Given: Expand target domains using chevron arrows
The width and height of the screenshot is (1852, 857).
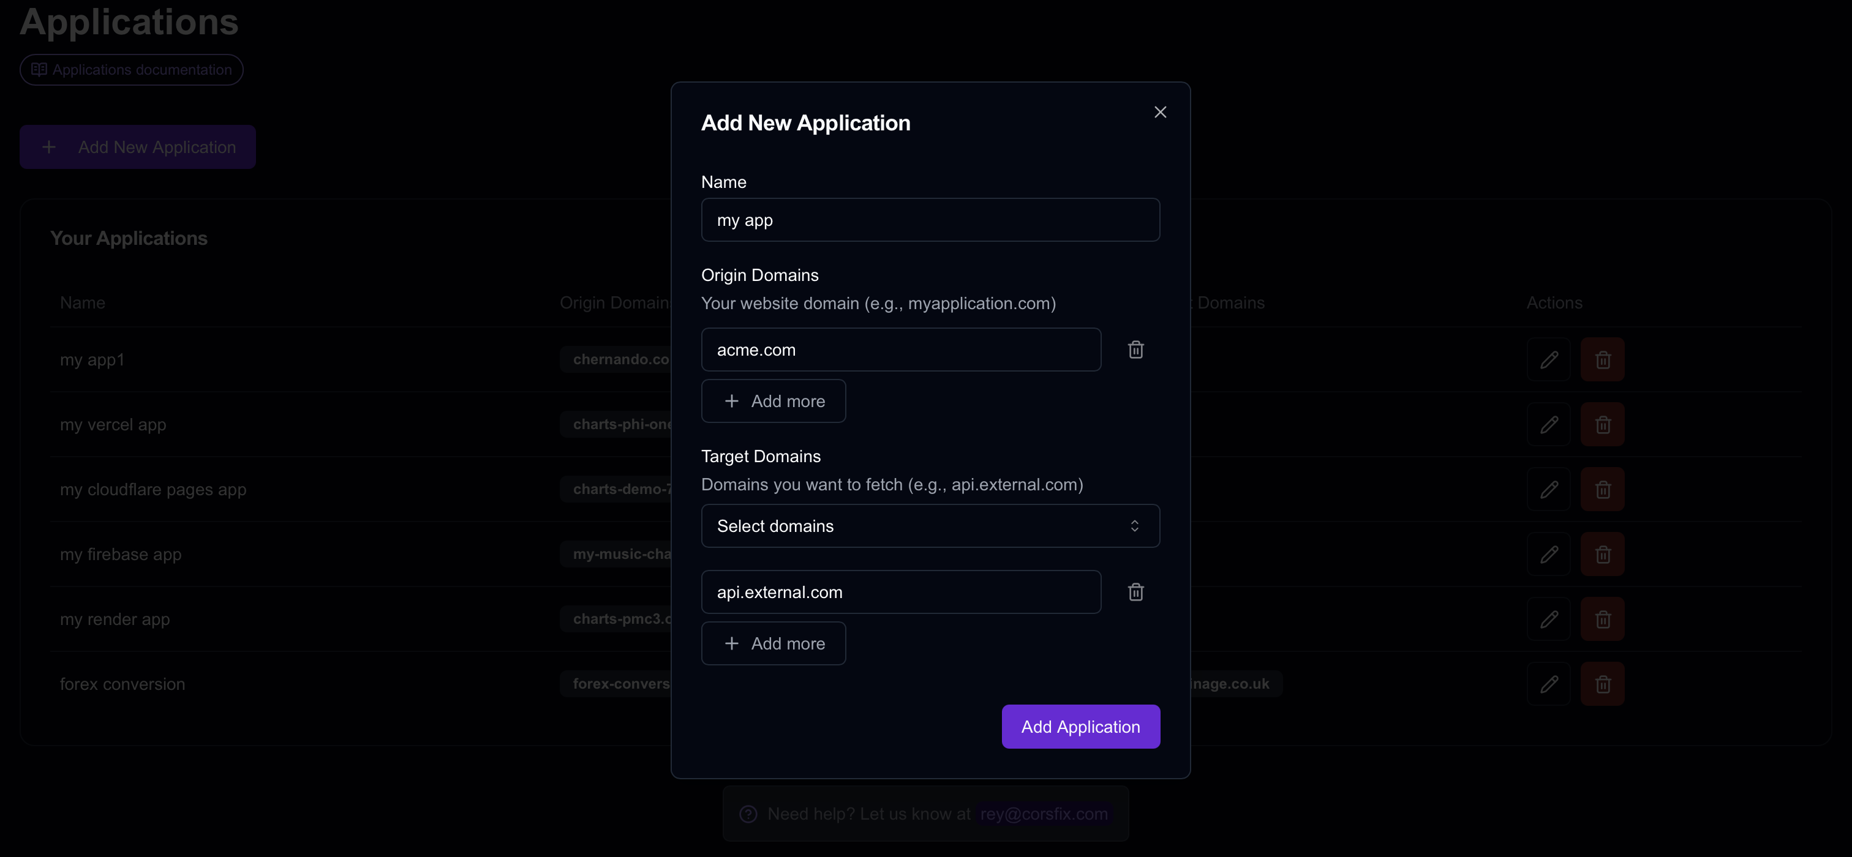Looking at the screenshot, I should [1134, 526].
